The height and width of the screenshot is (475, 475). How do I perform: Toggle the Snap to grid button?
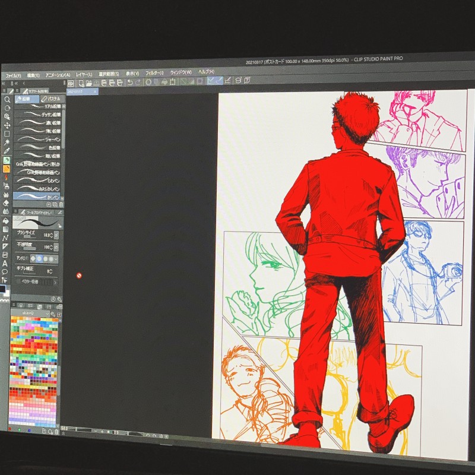tap(228, 81)
